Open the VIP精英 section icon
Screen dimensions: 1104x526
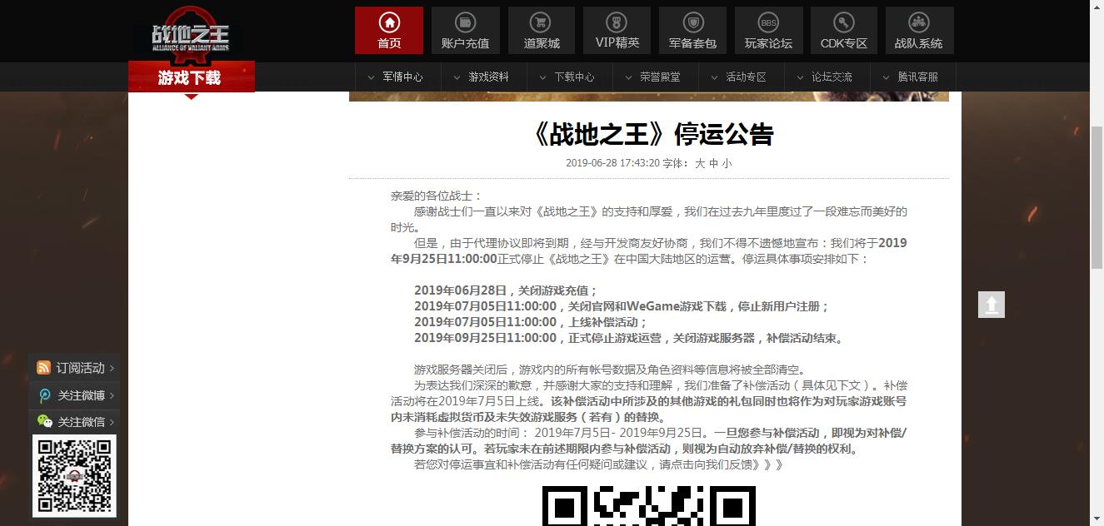[x=616, y=23]
